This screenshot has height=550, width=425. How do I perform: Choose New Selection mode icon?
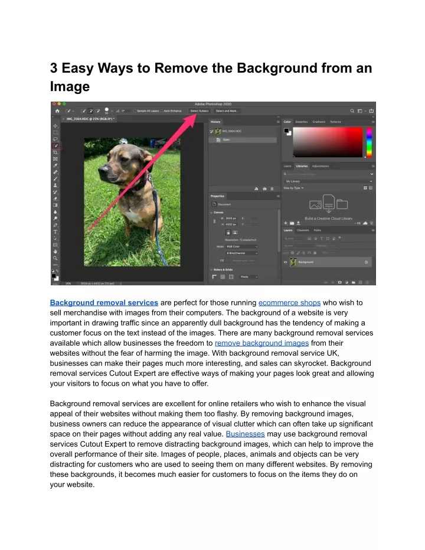83,111
